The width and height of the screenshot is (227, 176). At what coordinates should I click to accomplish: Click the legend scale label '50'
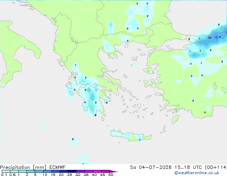pos(111,175)
